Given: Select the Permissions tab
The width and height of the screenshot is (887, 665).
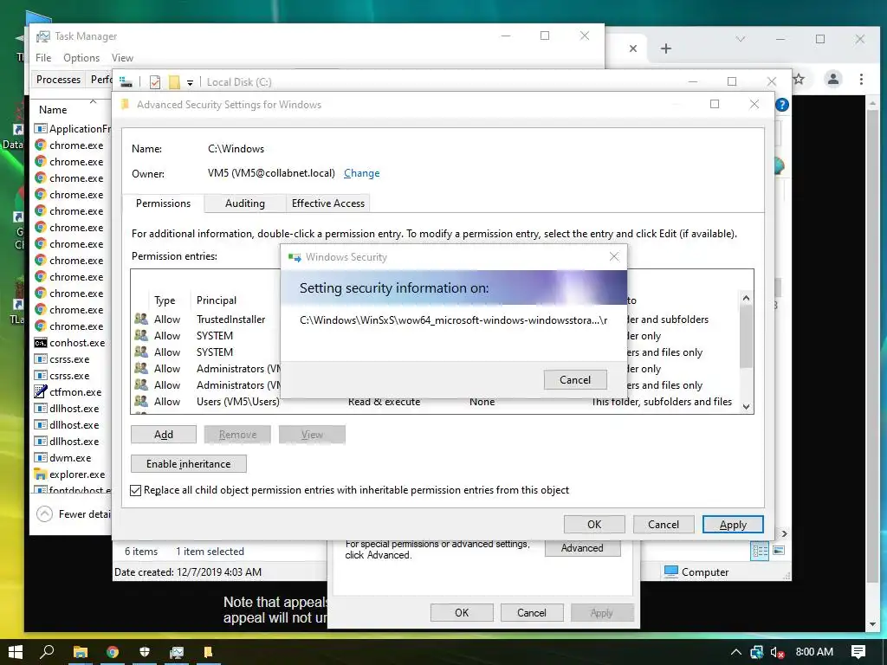Looking at the screenshot, I should pyautogui.click(x=163, y=203).
